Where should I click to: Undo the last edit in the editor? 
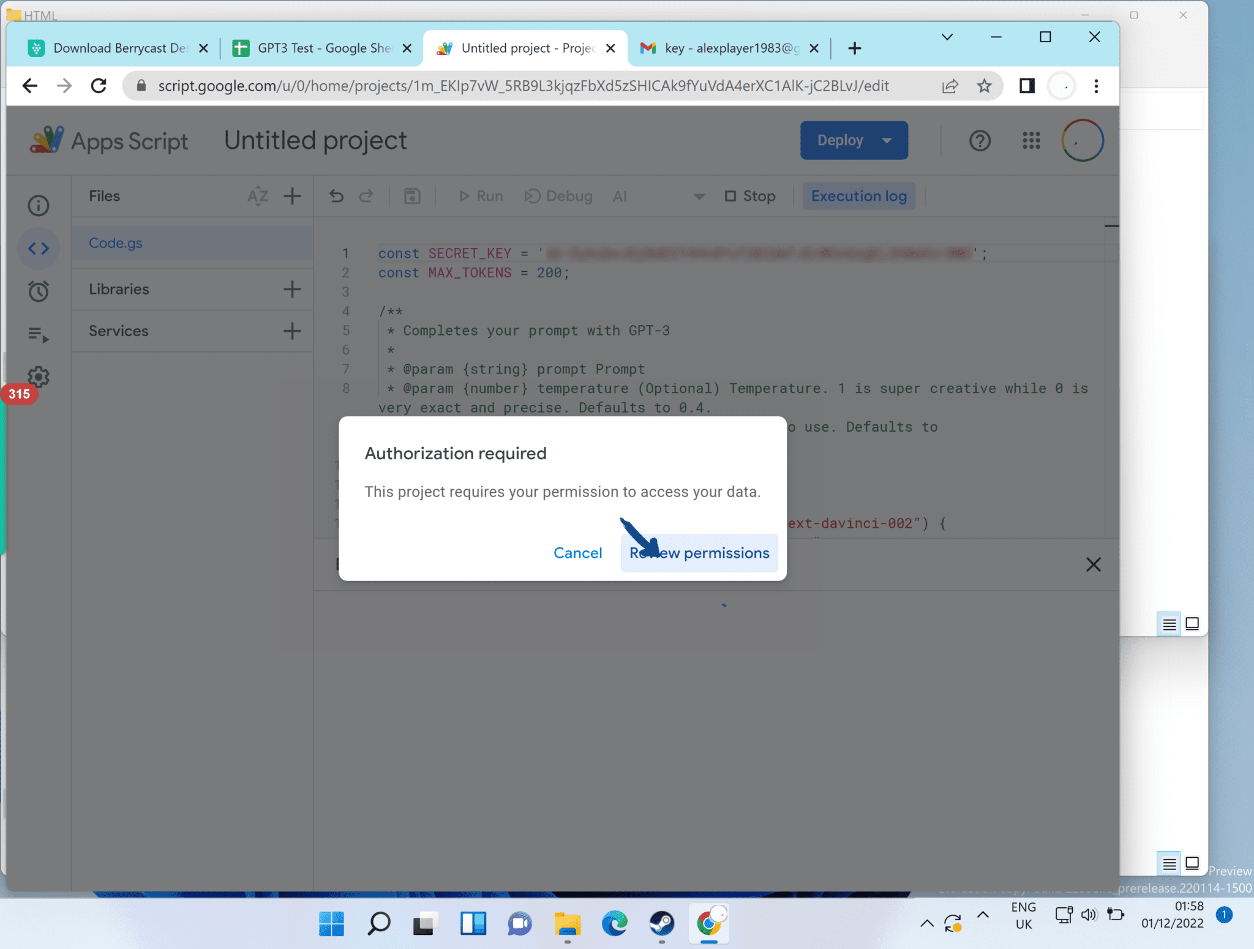click(x=336, y=196)
